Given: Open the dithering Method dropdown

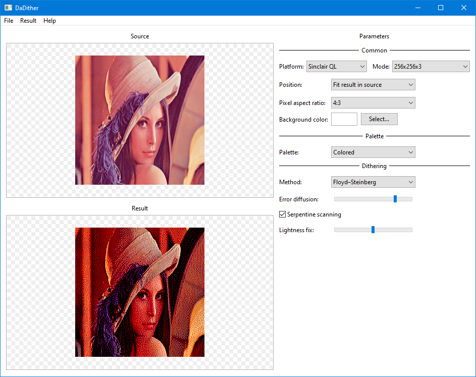Looking at the screenshot, I should tap(373, 182).
